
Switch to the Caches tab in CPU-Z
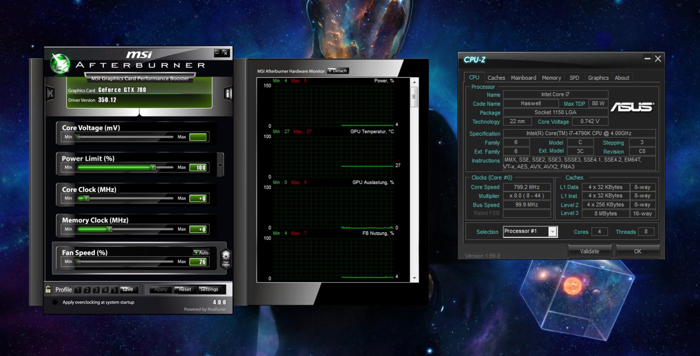[x=496, y=78]
